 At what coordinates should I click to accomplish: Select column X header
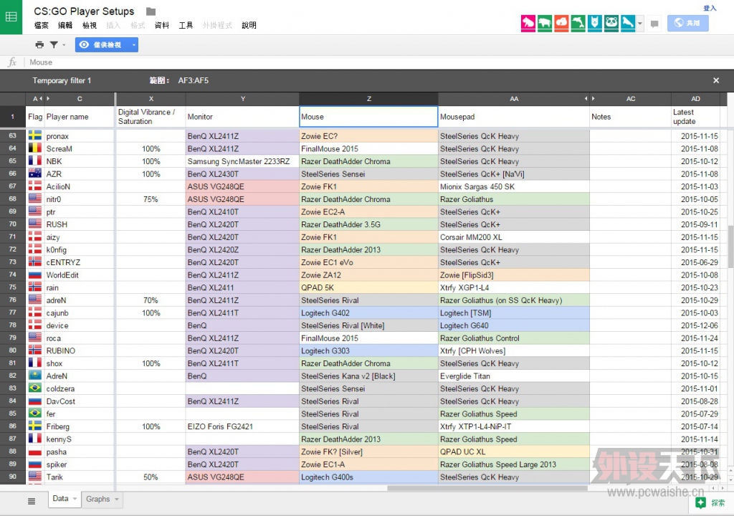pyautogui.click(x=151, y=99)
